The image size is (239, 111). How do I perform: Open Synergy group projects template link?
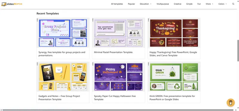coord(62,54)
